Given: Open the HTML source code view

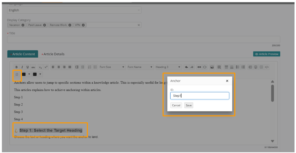Looking at the screenshot, I should click(x=267, y=67).
